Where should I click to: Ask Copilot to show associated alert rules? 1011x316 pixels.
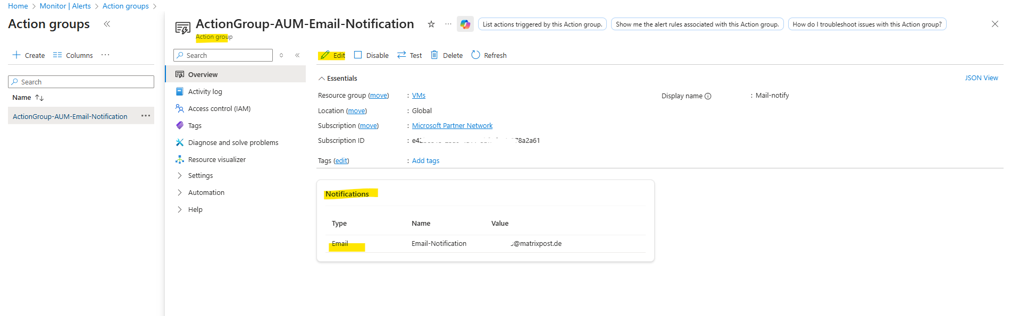[x=697, y=24]
